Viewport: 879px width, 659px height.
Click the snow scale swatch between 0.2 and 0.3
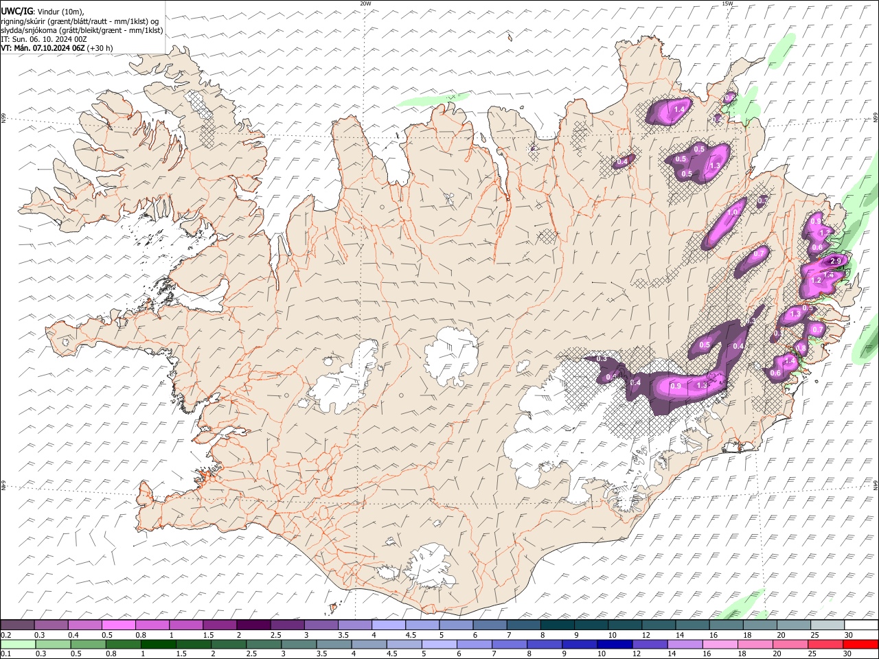coord(18,625)
